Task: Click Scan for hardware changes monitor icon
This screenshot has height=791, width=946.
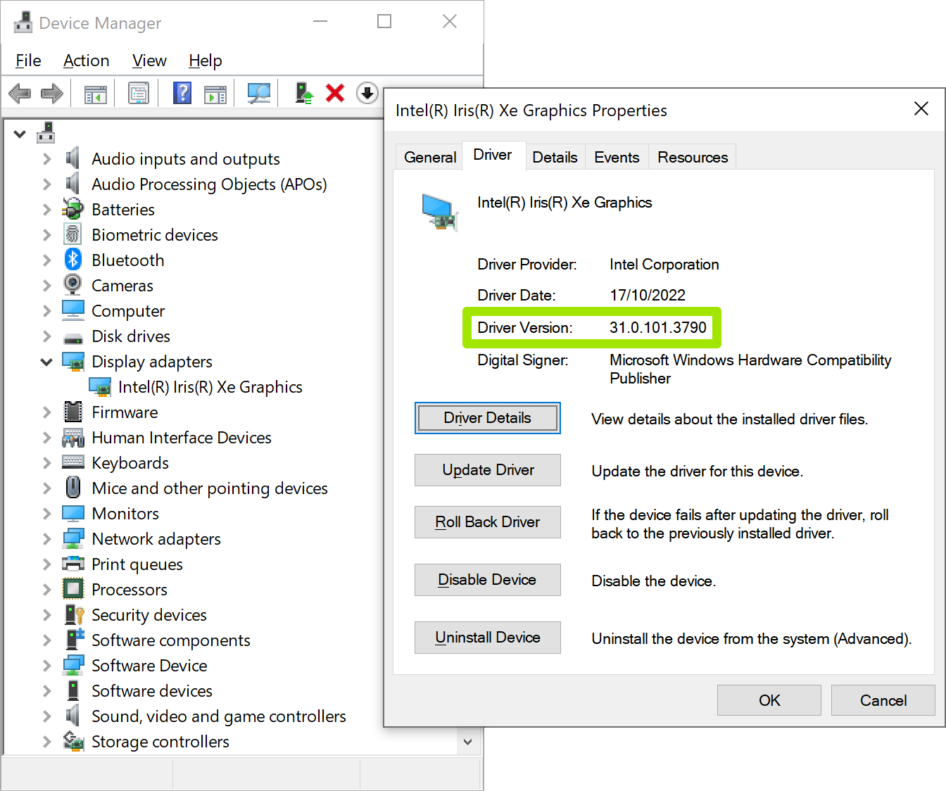Action: coord(259,93)
